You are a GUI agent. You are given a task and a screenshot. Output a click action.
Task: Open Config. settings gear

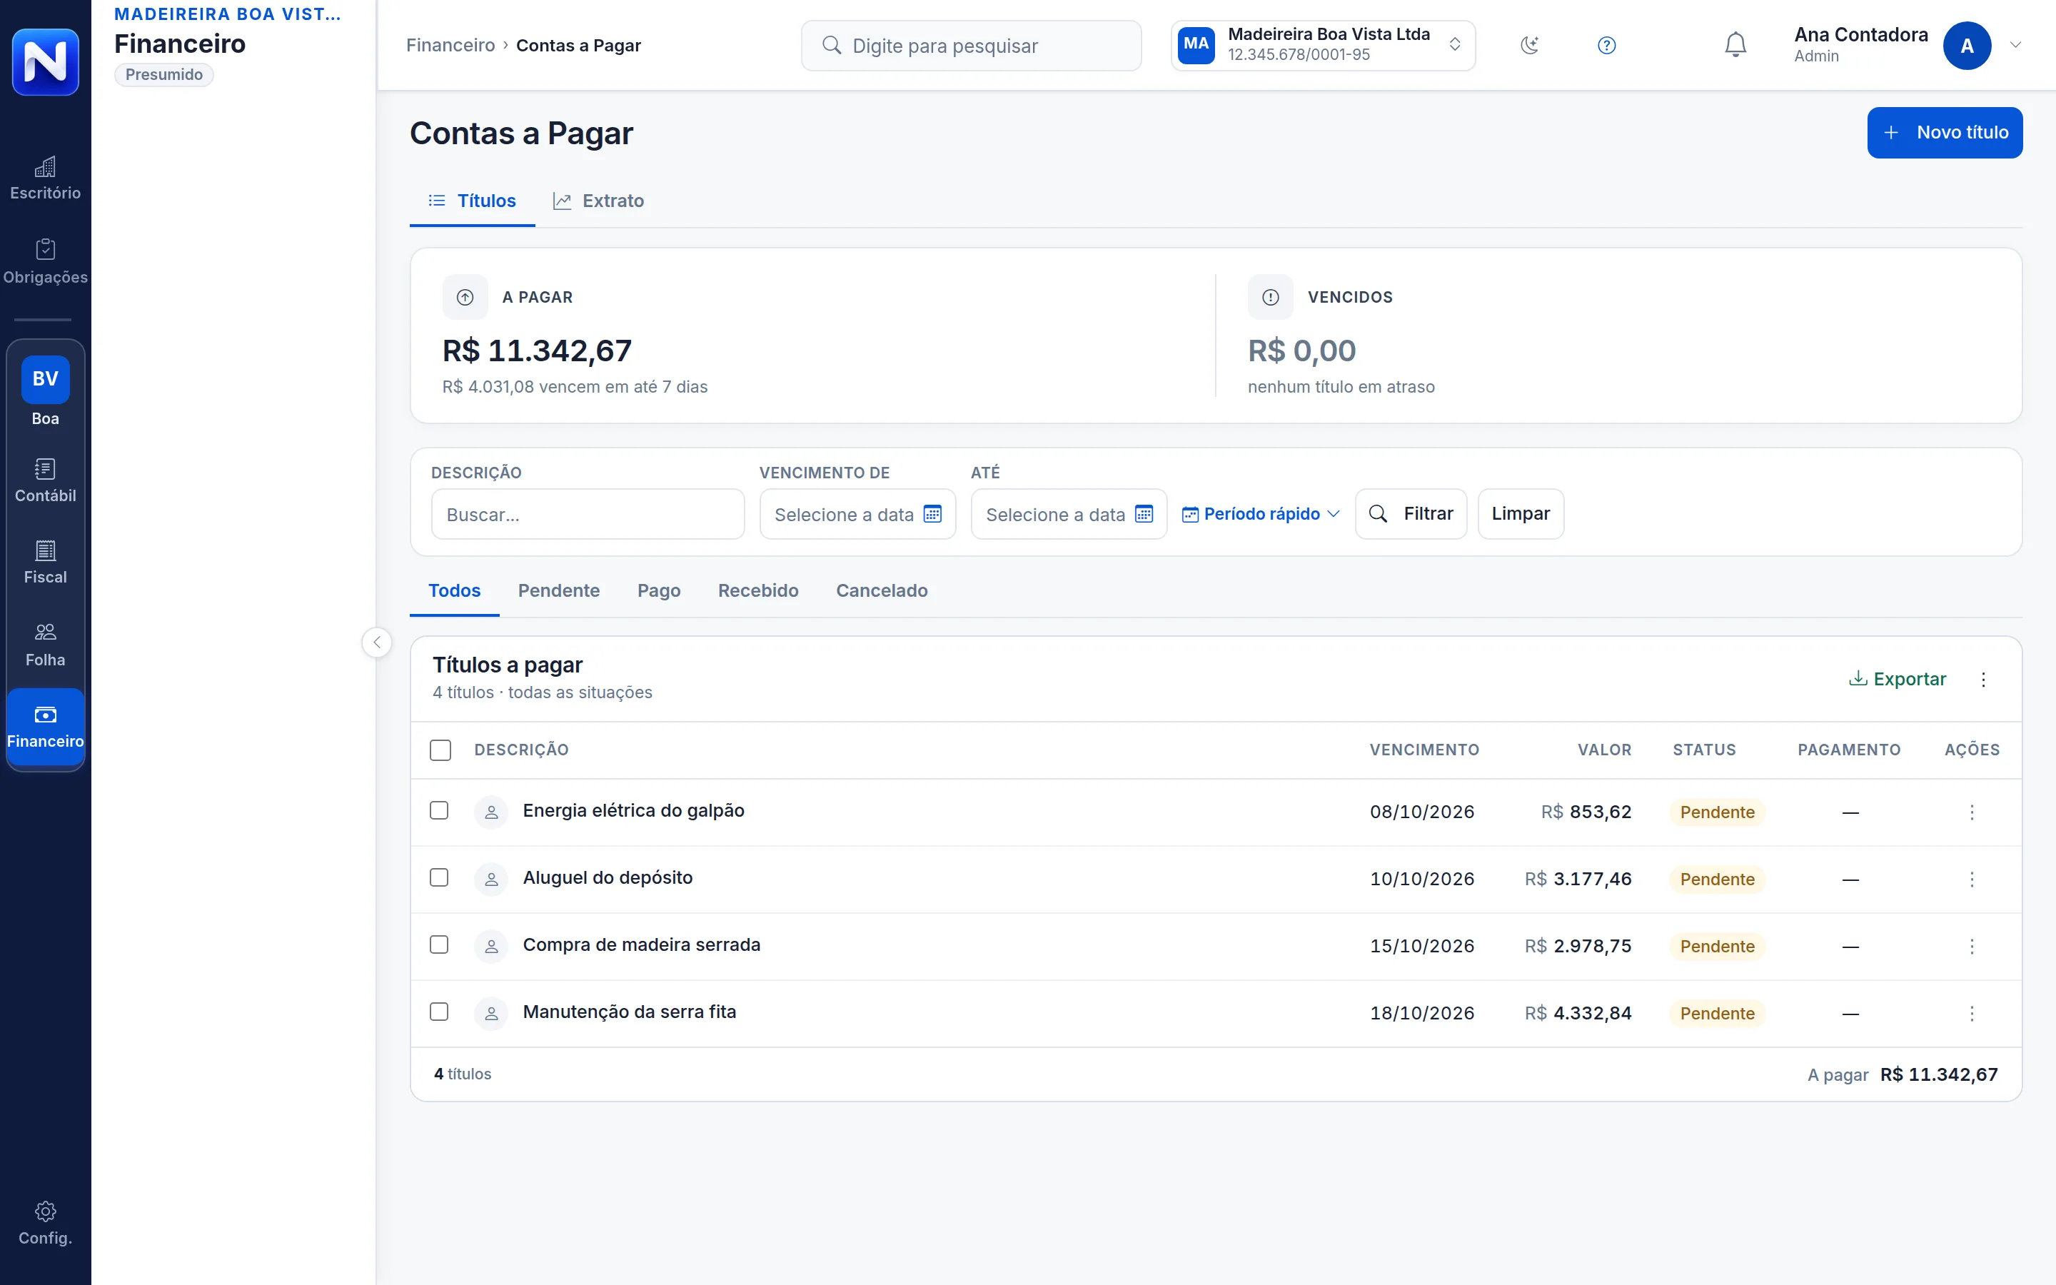pyautogui.click(x=45, y=1224)
